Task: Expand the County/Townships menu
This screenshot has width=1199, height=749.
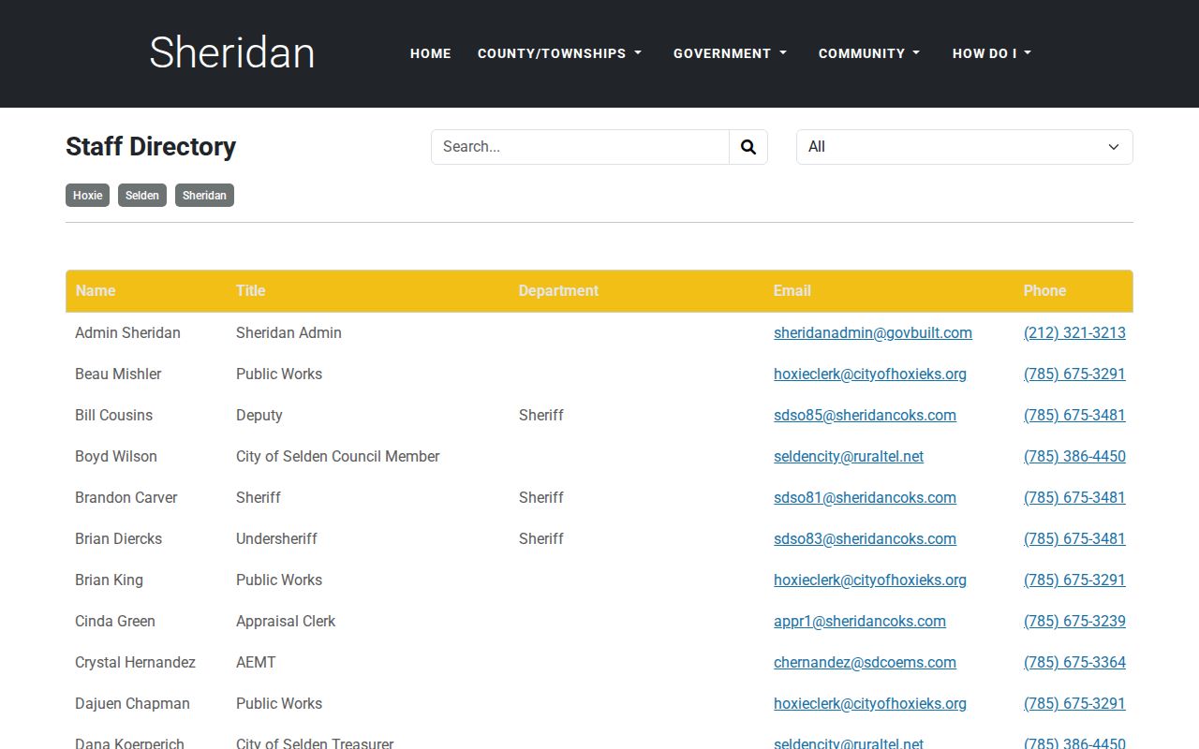Action: [560, 53]
